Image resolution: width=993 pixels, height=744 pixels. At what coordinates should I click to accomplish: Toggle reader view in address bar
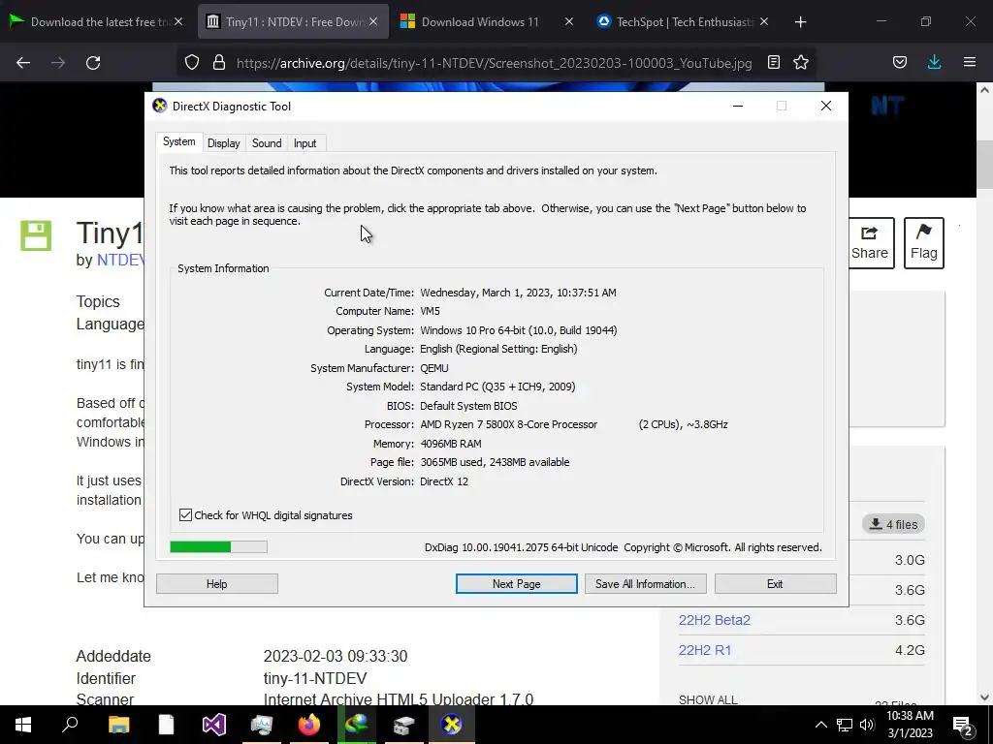[773, 63]
